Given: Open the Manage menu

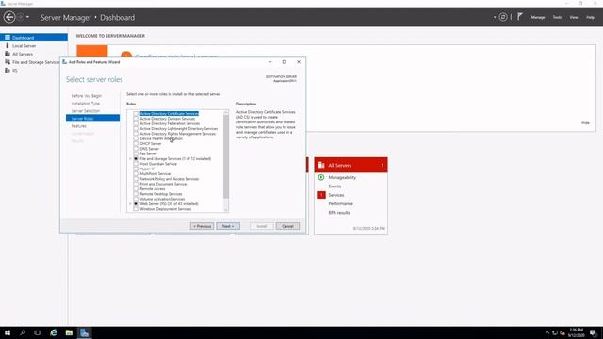Looking at the screenshot, I should click(x=538, y=17).
